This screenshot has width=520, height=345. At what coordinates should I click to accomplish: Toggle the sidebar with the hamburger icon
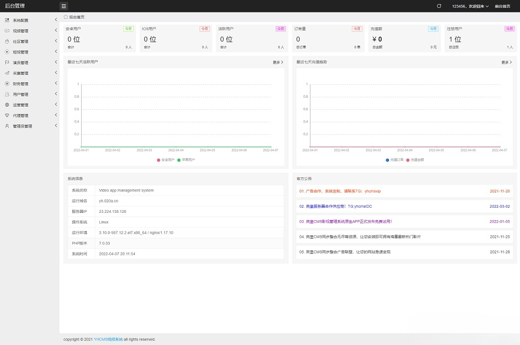click(63, 6)
